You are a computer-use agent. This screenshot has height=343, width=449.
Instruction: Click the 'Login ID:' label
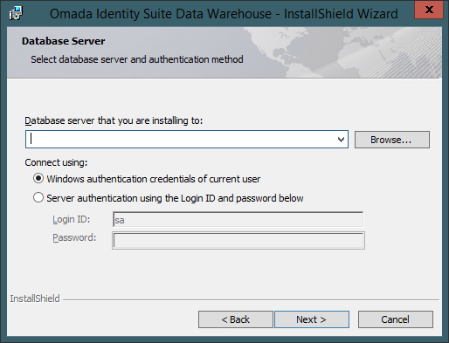tap(72, 219)
